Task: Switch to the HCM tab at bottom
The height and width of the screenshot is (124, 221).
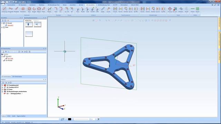Action: pyautogui.click(x=9, y=116)
